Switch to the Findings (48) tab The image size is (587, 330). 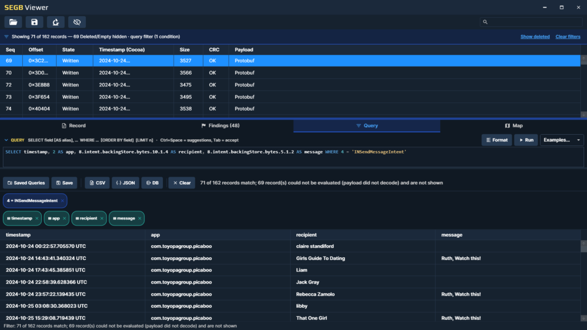point(220,125)
